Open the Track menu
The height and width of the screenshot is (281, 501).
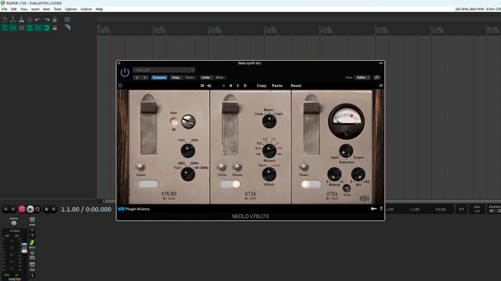pyautogui.click(x=58, y=9)
